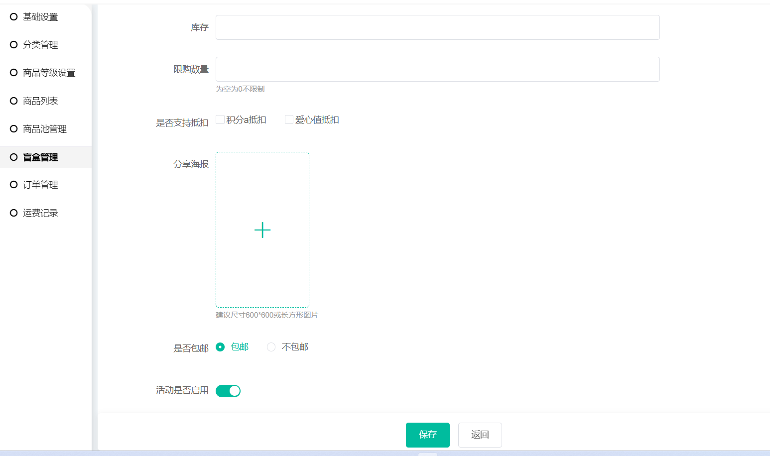This screenshot has height=456, width=770.
Task: Click circle icon beside 基础设置
Action: 14,17
